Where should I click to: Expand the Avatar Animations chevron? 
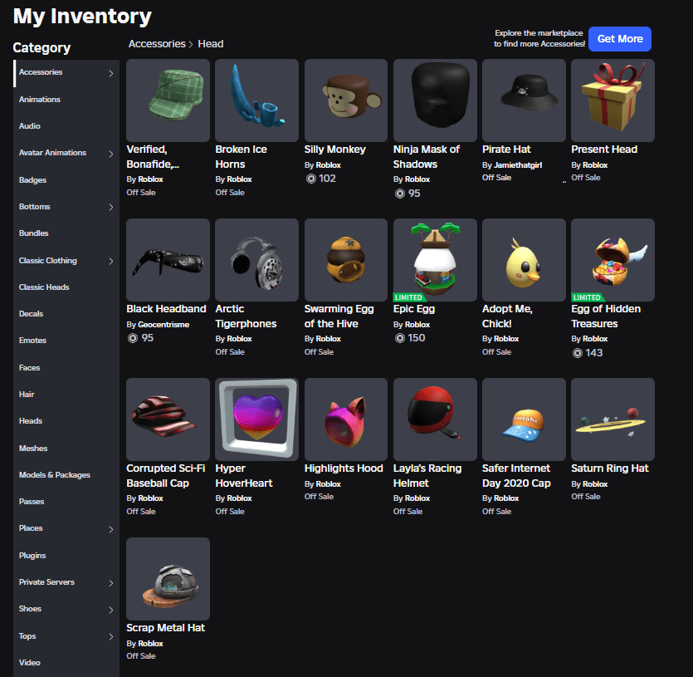coord(111,154)
